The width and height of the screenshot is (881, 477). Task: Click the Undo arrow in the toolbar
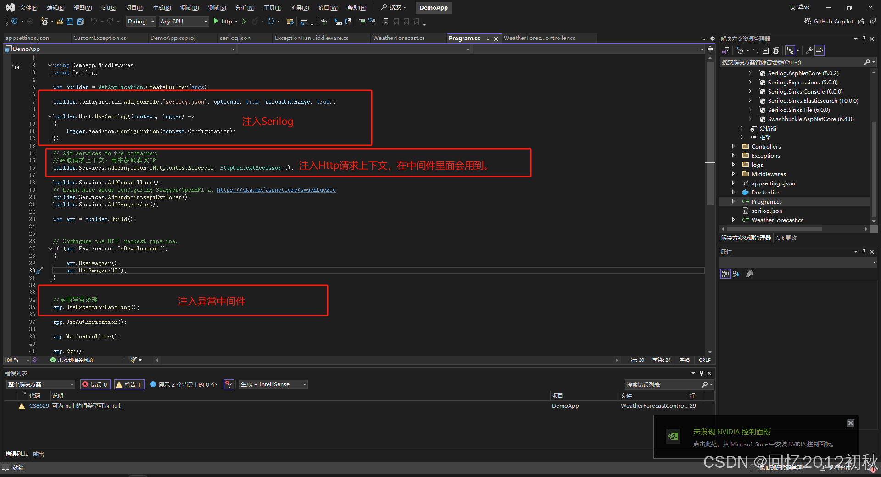tap(94, 22)
